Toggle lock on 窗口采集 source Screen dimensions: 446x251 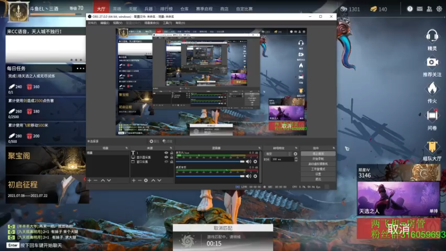pos(172,162)
